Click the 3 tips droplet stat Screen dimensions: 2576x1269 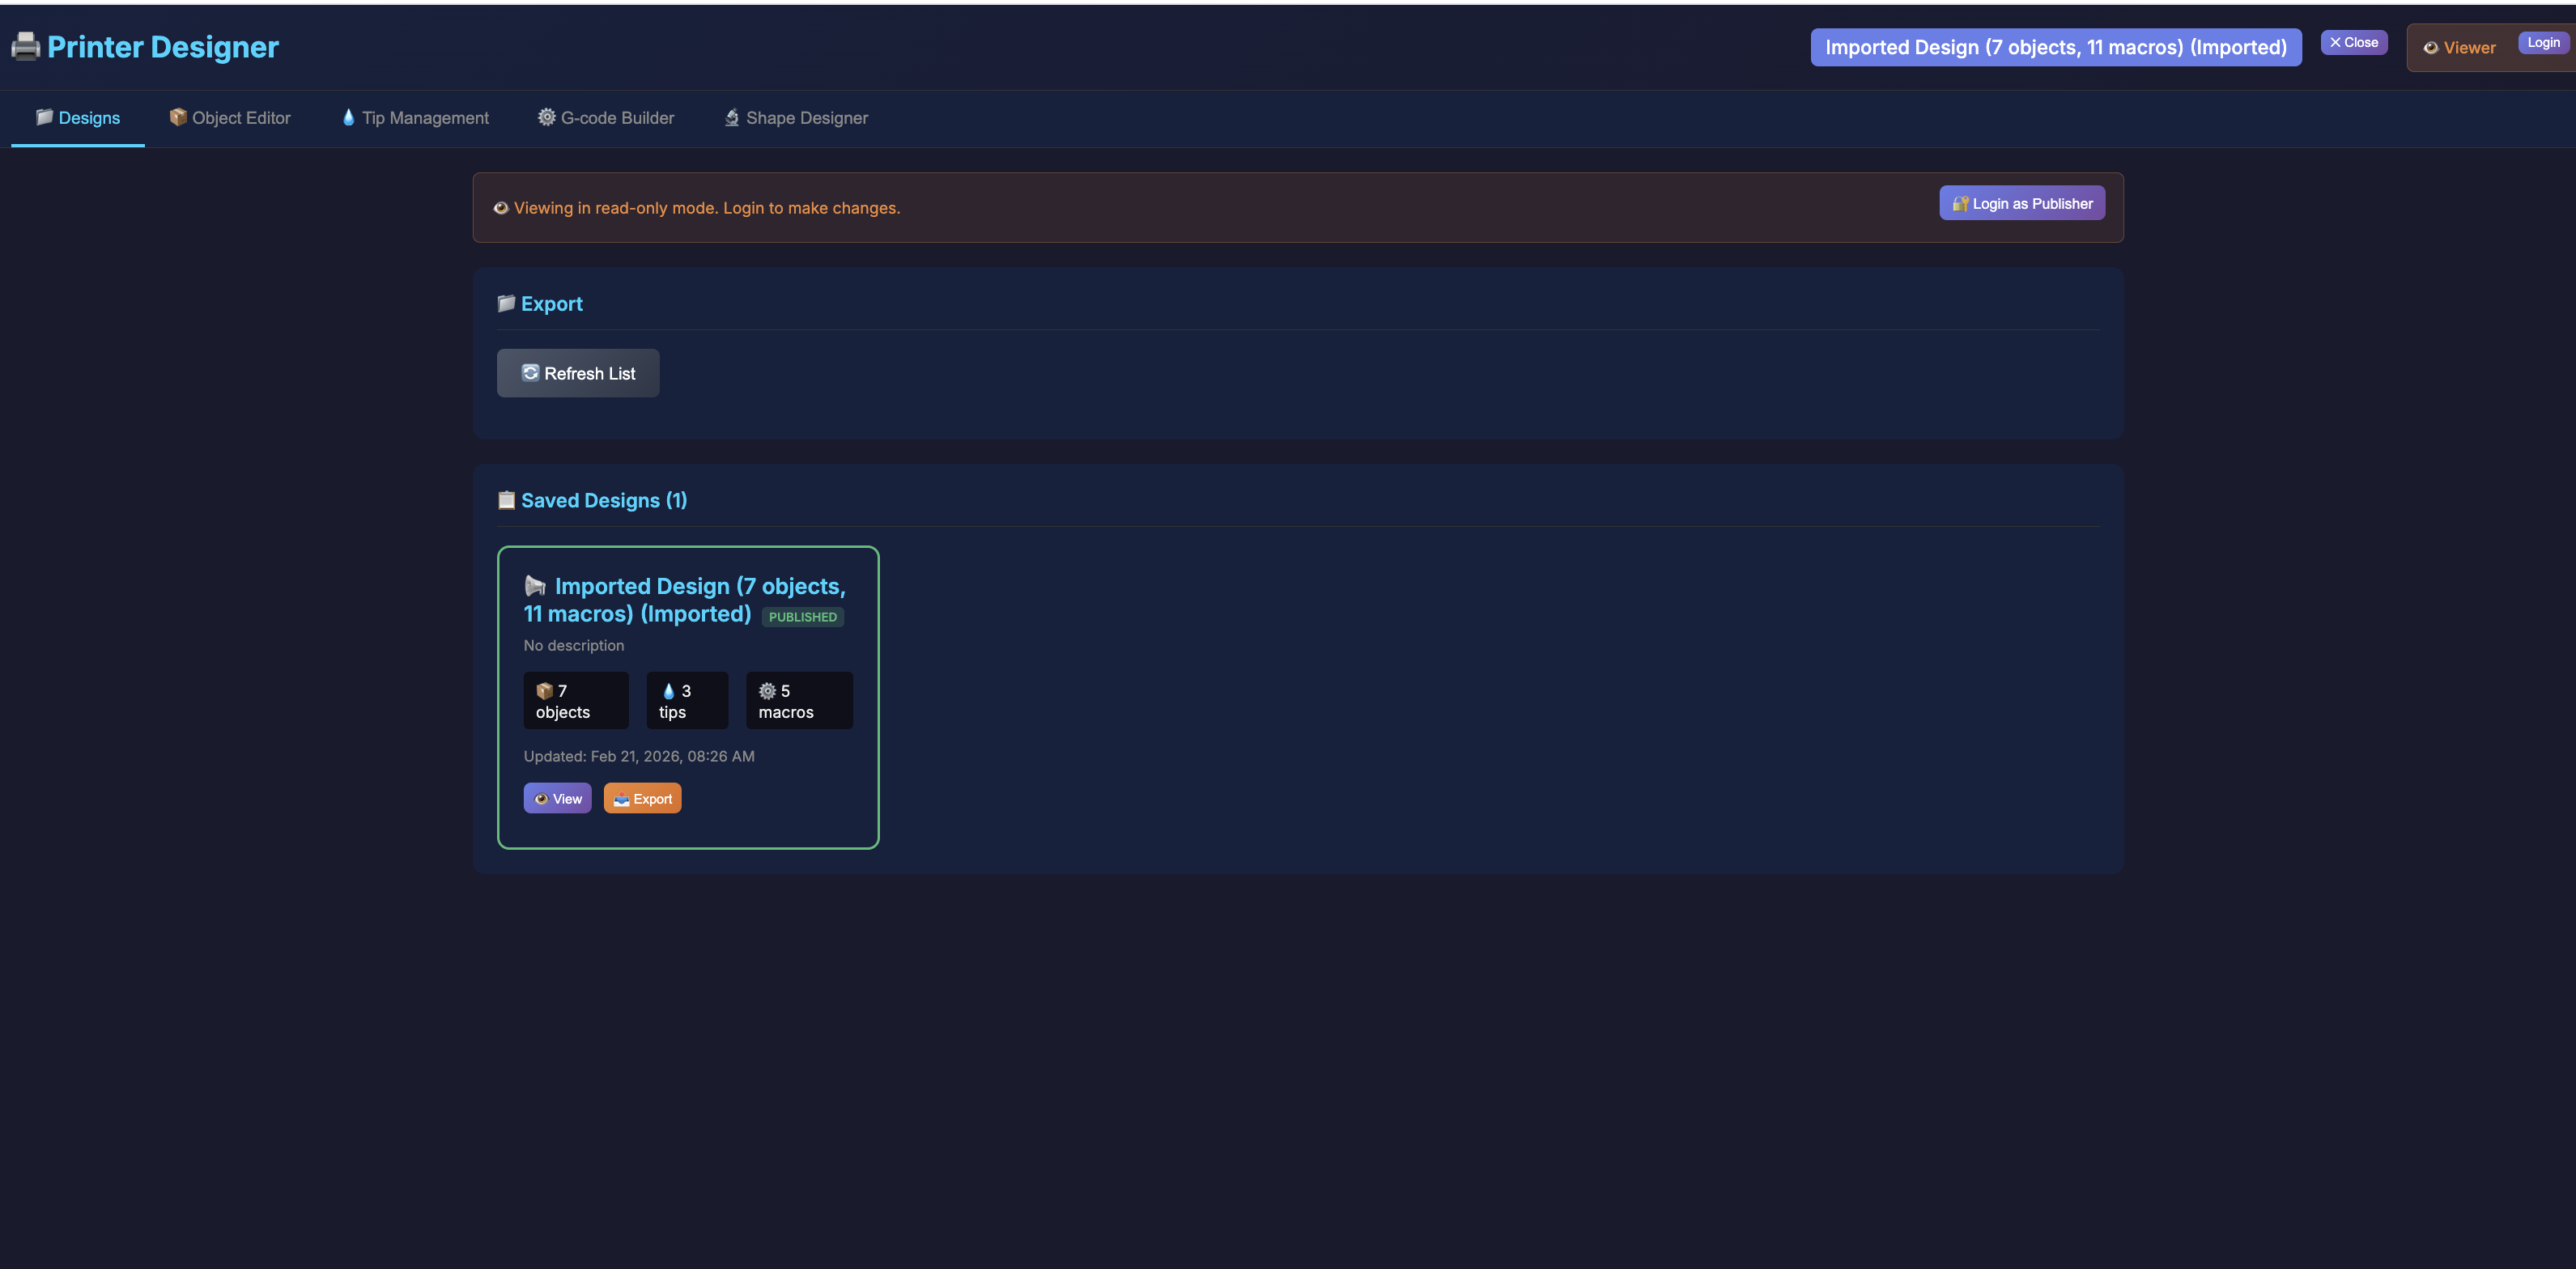(687, 700)
